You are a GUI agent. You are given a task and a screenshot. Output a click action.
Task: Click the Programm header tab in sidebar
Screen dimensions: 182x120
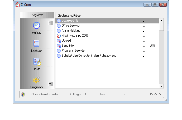tap(37, 15)
